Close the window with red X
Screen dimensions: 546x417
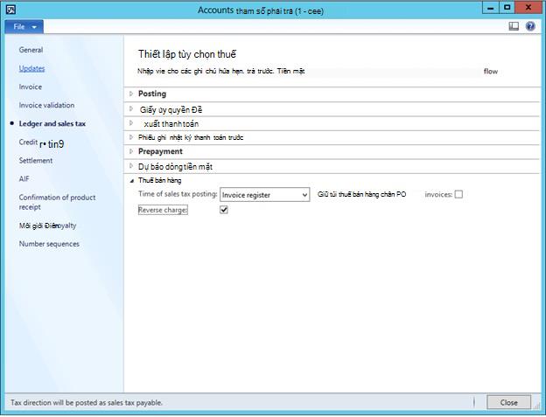pos(528,8)
